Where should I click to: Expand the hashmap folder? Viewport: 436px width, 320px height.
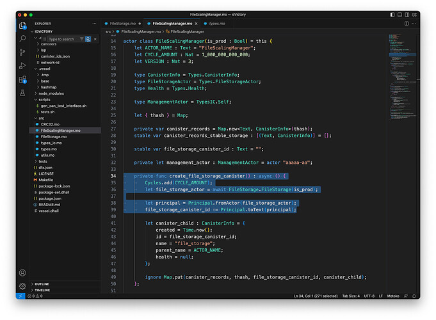(x=49, y=87)
